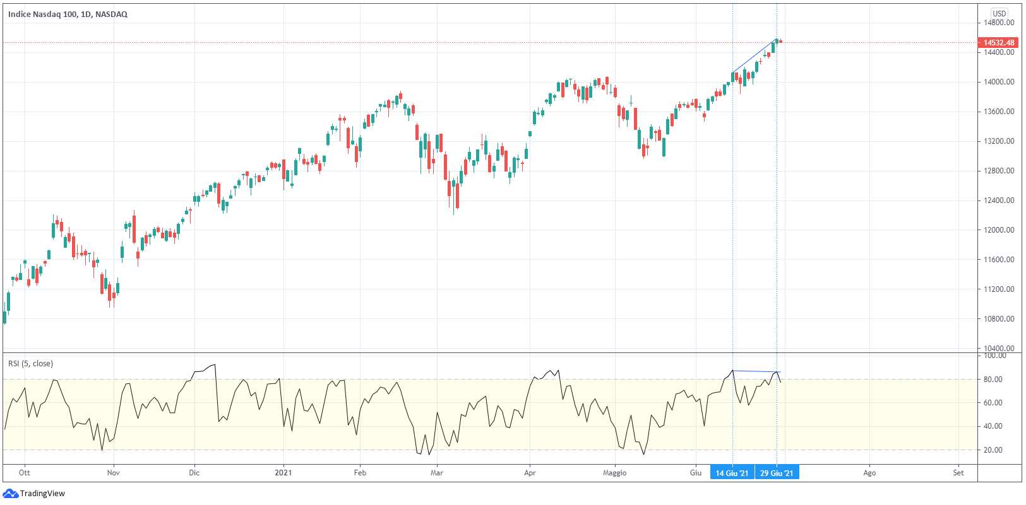Select the blue divergence line on RSI

click(756, 371)
